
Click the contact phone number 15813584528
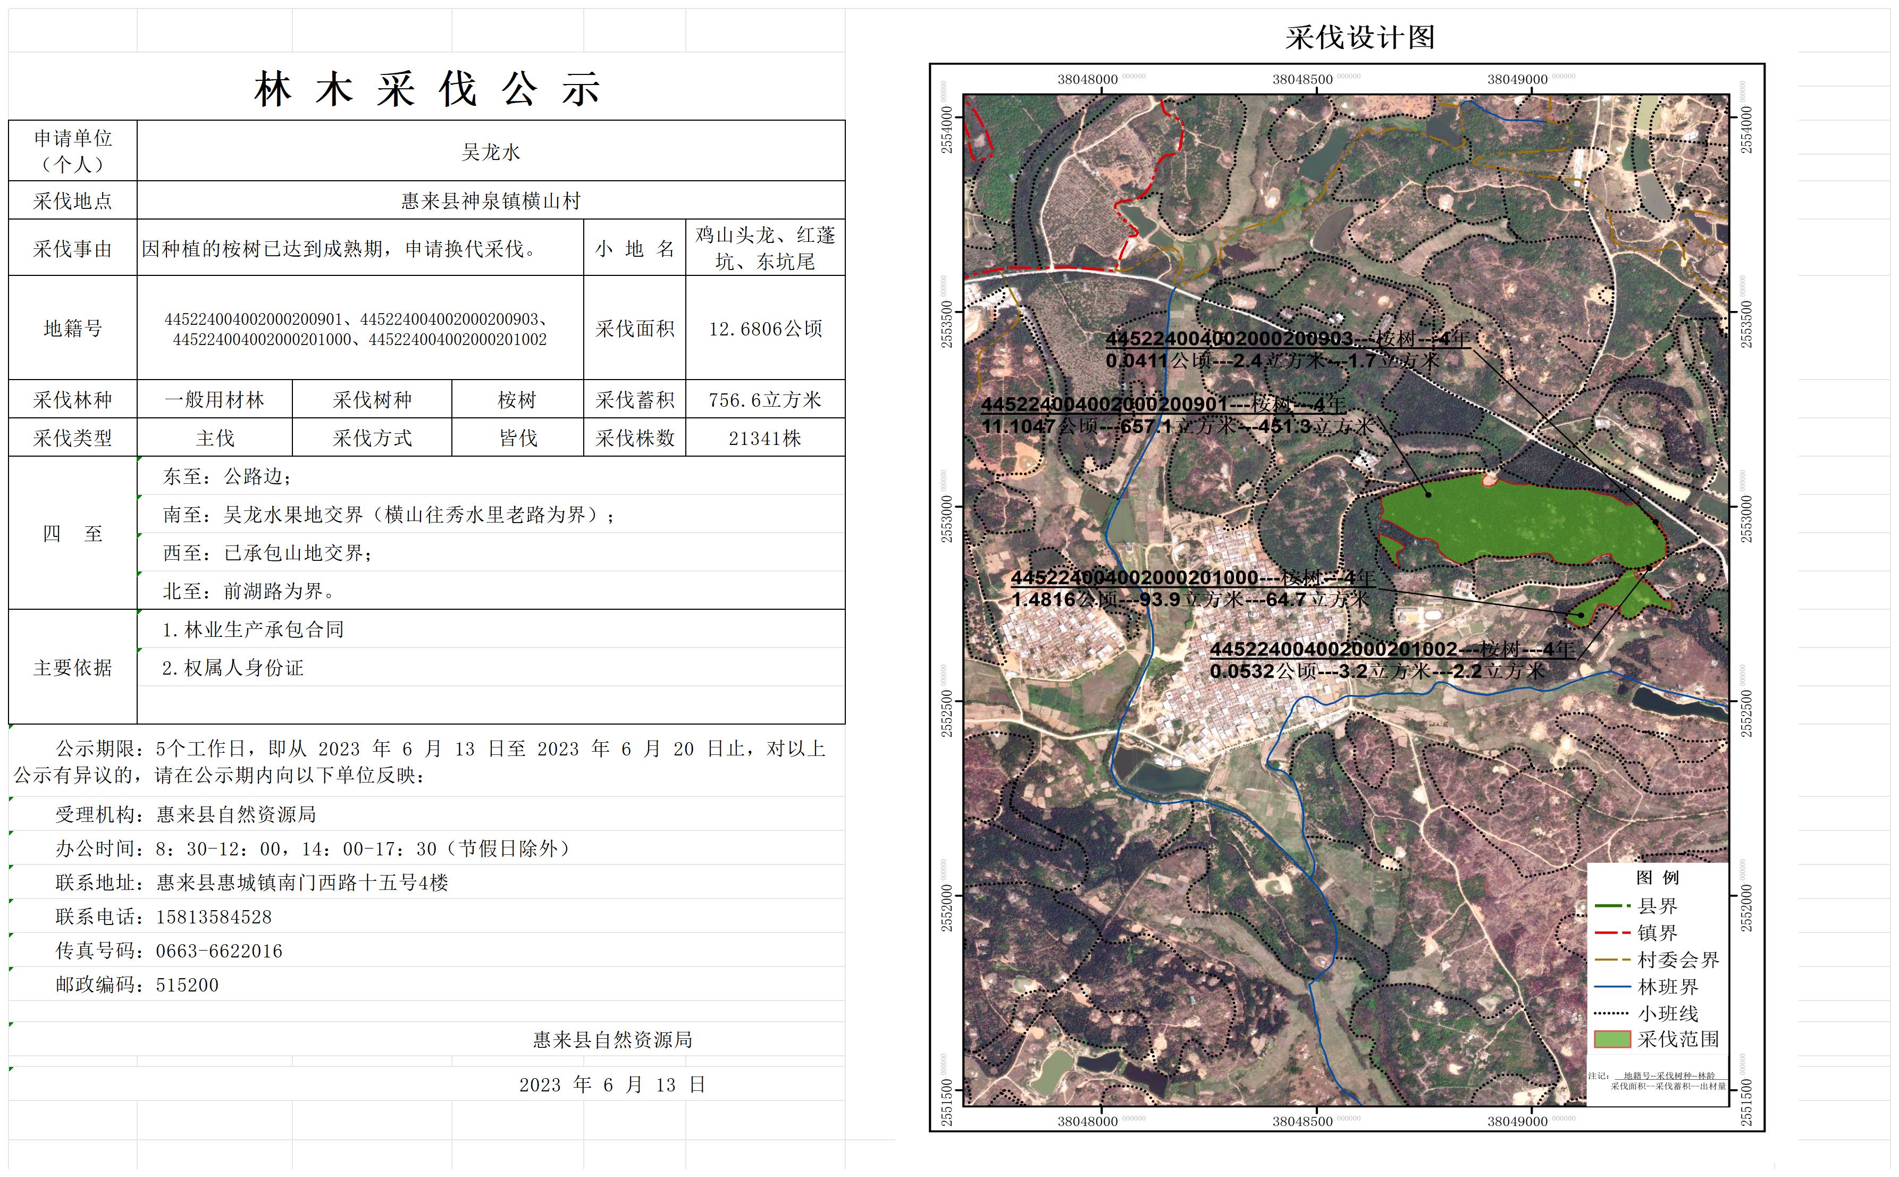pyautogui.click(x=214, y=917)
